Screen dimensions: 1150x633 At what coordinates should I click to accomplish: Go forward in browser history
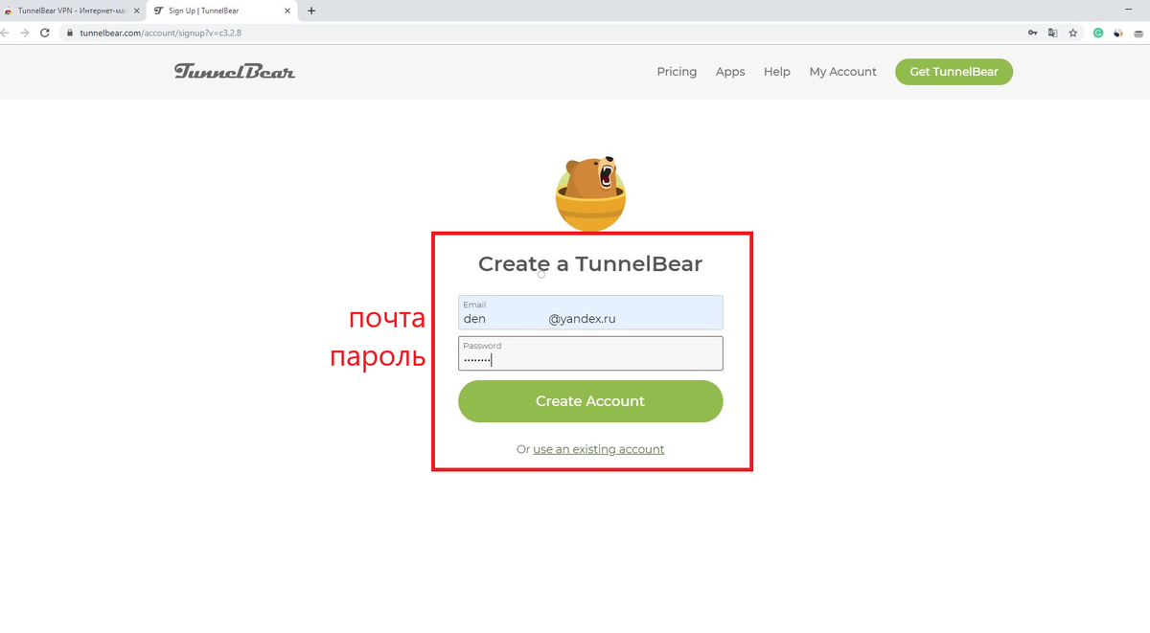coord(24,33)
